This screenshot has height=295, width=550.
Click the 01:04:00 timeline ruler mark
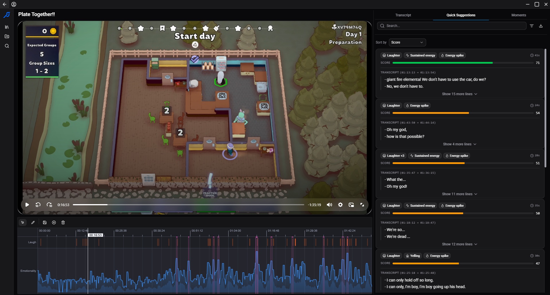[x=235, y=231]
